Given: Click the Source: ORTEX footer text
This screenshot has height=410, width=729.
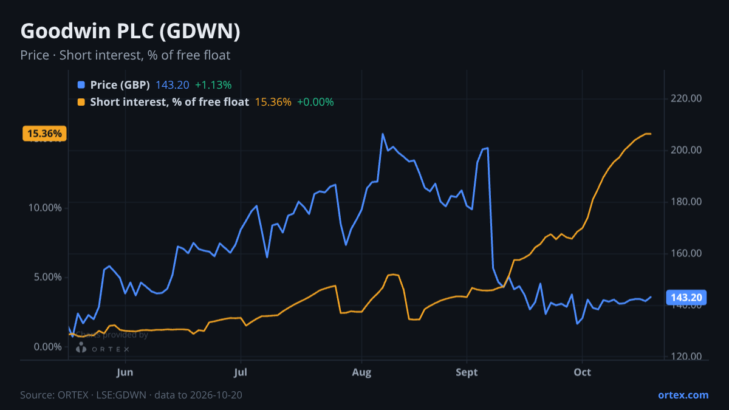Looking at the screenshot, I should (x=131, y=395).
